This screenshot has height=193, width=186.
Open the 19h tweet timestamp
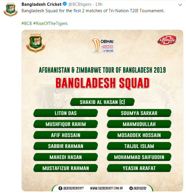pyautogui.click(x=99, y=4)
